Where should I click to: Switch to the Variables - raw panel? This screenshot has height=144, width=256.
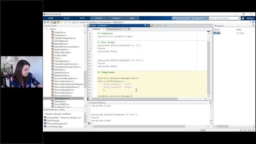pos(160,26)
